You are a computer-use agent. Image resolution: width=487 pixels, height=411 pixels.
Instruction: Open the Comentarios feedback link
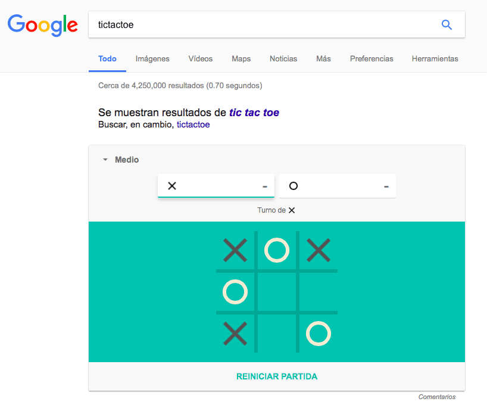436,397
